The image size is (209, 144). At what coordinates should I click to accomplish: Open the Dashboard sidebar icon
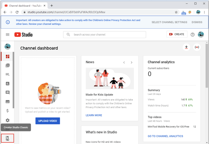(x=7, y=56)
